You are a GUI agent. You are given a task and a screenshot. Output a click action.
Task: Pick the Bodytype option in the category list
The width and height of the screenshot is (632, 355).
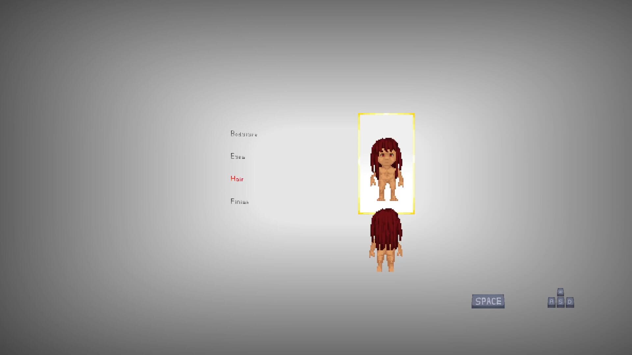(x=244, y=134)
